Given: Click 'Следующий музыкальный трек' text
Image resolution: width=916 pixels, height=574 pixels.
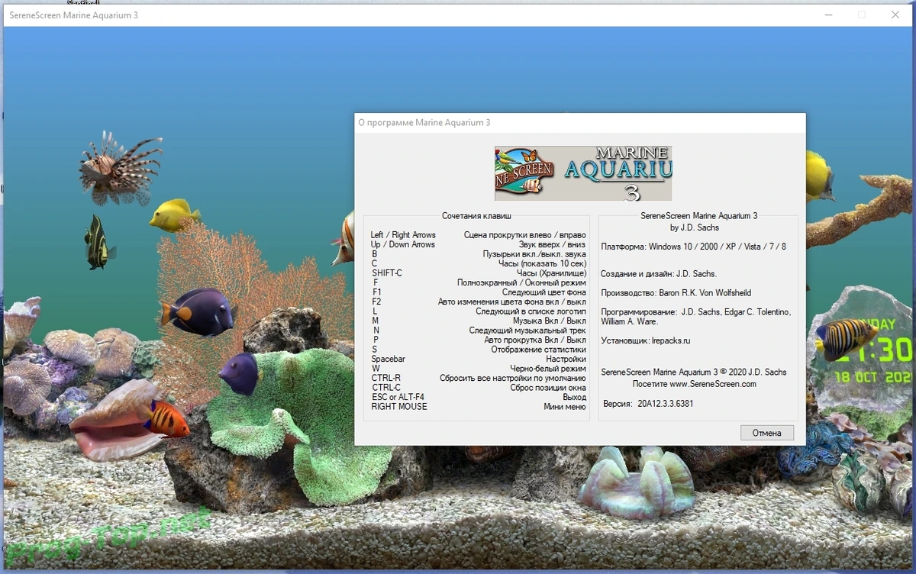Looking at the screenshot, I should point(527,331).
